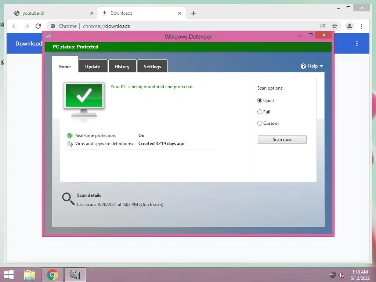
Task: Open a new Chrome tab
Action: coord(194,13)
